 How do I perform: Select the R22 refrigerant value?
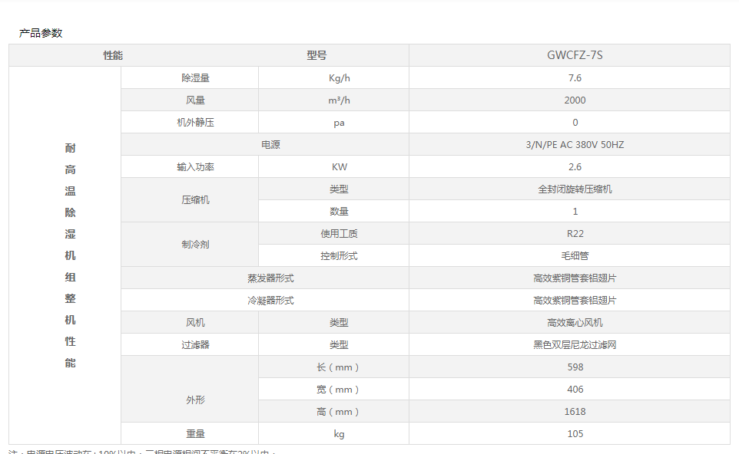(575, 233)
